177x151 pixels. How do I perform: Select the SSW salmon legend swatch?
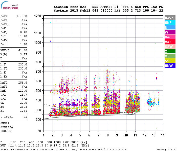(x=170, y=47)
